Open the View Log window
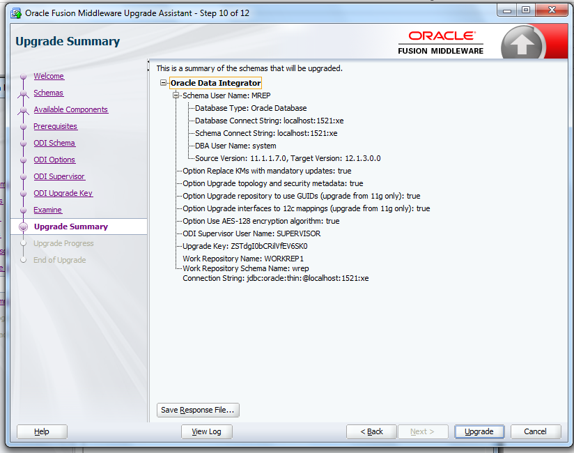The image size is (574, 453). [207, 431]
